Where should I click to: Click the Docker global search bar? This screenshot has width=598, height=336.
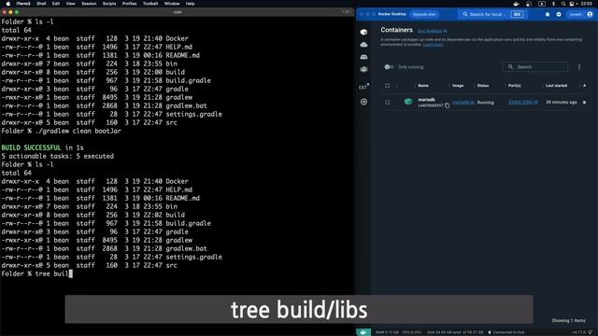point(492,15)
